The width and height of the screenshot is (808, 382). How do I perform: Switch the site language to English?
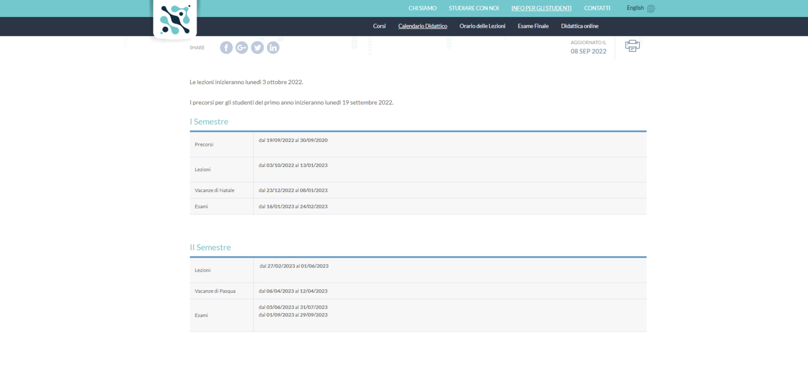point(635,8)
